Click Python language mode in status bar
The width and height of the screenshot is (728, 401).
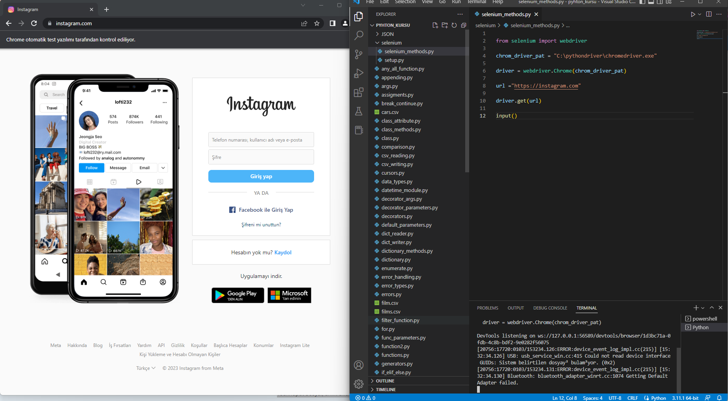click(659, 398)
